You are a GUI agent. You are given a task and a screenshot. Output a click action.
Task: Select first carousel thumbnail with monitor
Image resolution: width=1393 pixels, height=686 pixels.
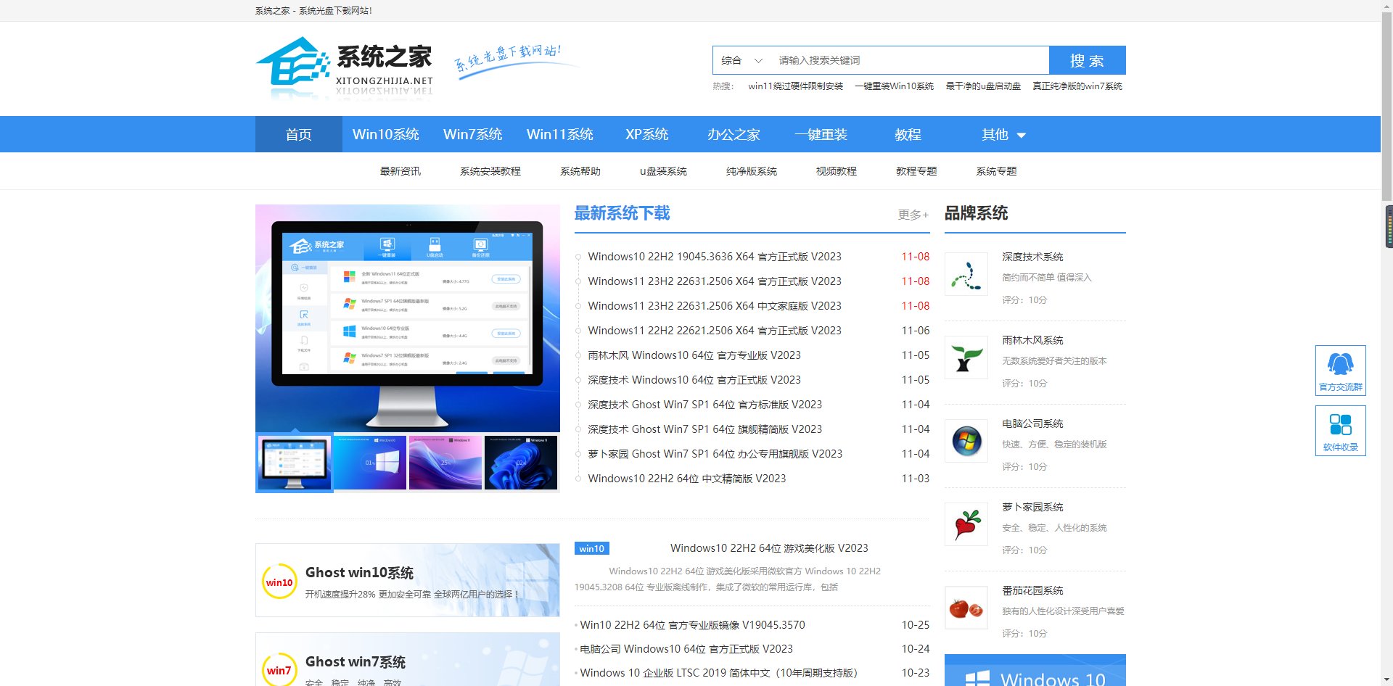point(295,463)
